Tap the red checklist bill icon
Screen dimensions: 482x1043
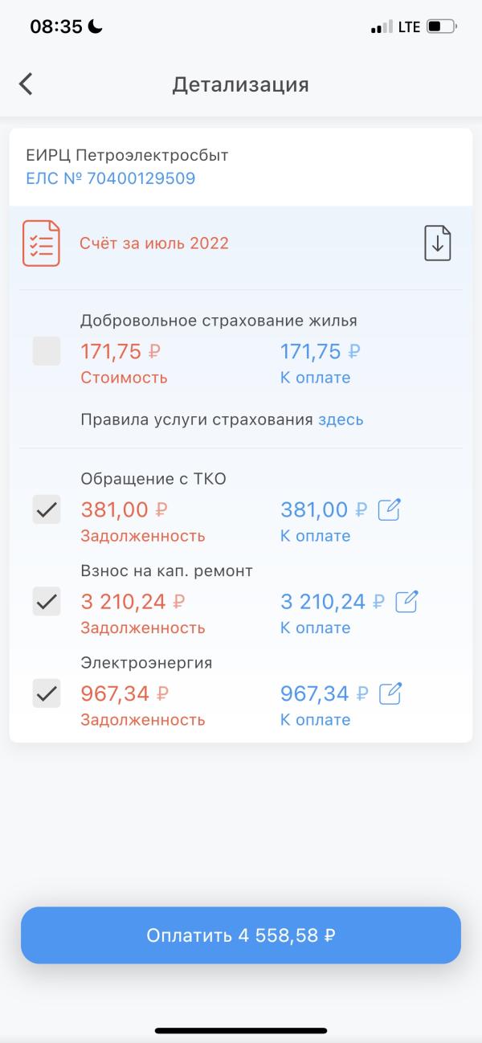(41, 243)
